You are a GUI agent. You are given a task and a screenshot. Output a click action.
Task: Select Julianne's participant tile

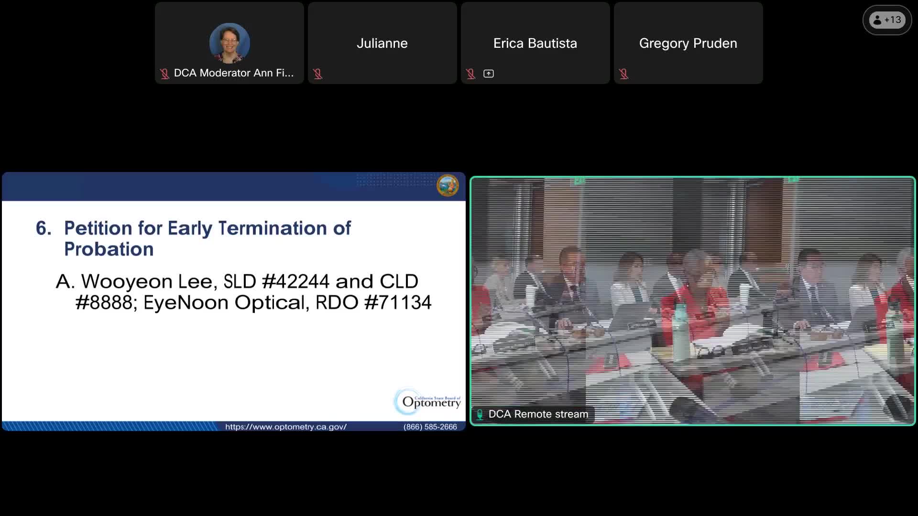[382, 43]
